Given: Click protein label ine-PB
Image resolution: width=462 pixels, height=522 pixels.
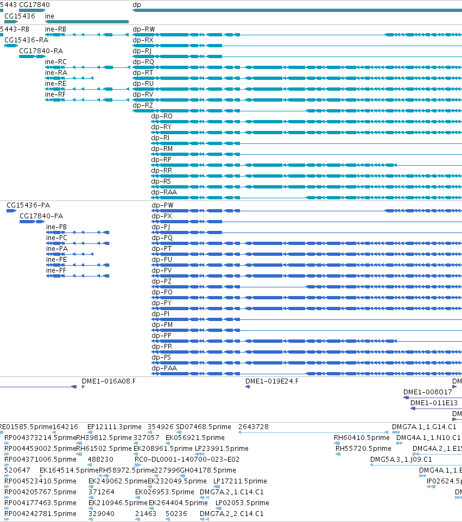Looking at the screenshot, I should pyautogui.click(x=56, y=227).
